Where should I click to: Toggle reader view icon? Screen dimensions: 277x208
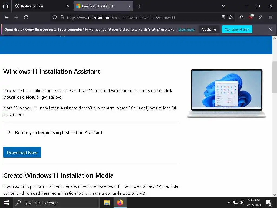tap(223, 17)
